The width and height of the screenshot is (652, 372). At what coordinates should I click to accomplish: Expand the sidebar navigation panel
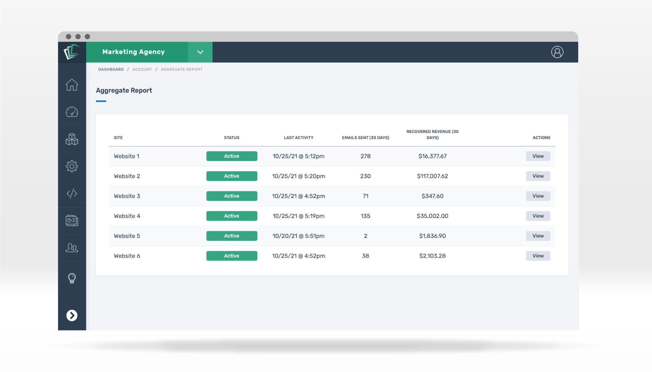coord(72,315)
